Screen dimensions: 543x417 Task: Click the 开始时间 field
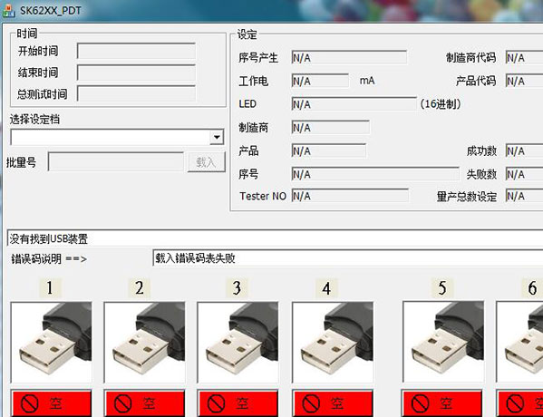pos(136,52)
